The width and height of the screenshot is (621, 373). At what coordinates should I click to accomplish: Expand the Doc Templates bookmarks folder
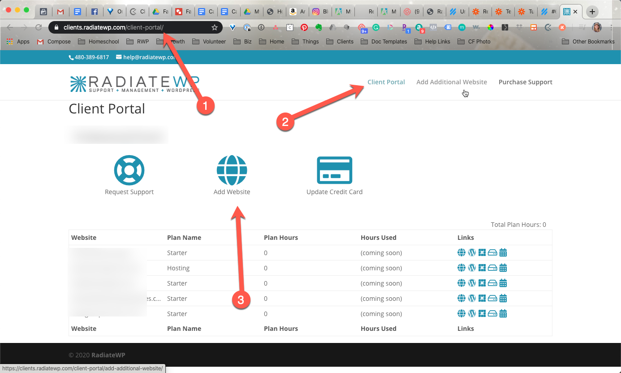click(384, 41)
